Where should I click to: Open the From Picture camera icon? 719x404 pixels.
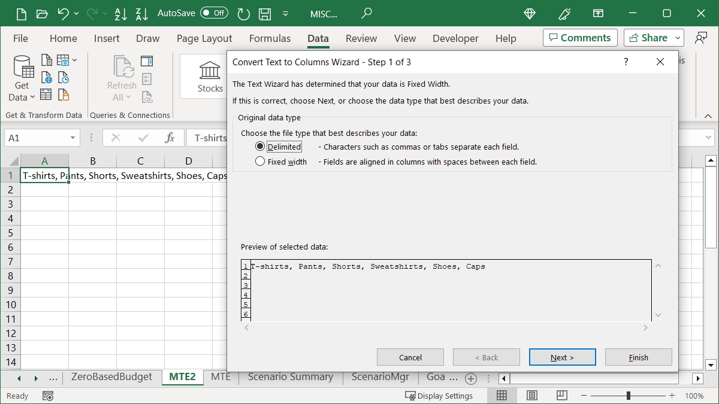[63, 60]
